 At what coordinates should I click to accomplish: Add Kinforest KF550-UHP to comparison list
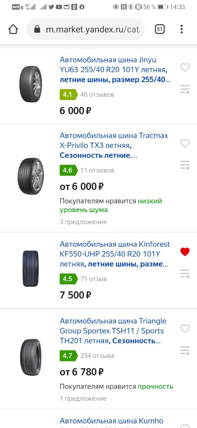[x=185, y=274]
